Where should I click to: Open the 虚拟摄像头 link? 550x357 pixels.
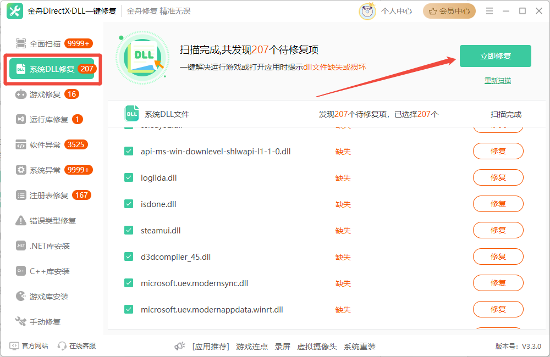(x=317, y=347)
